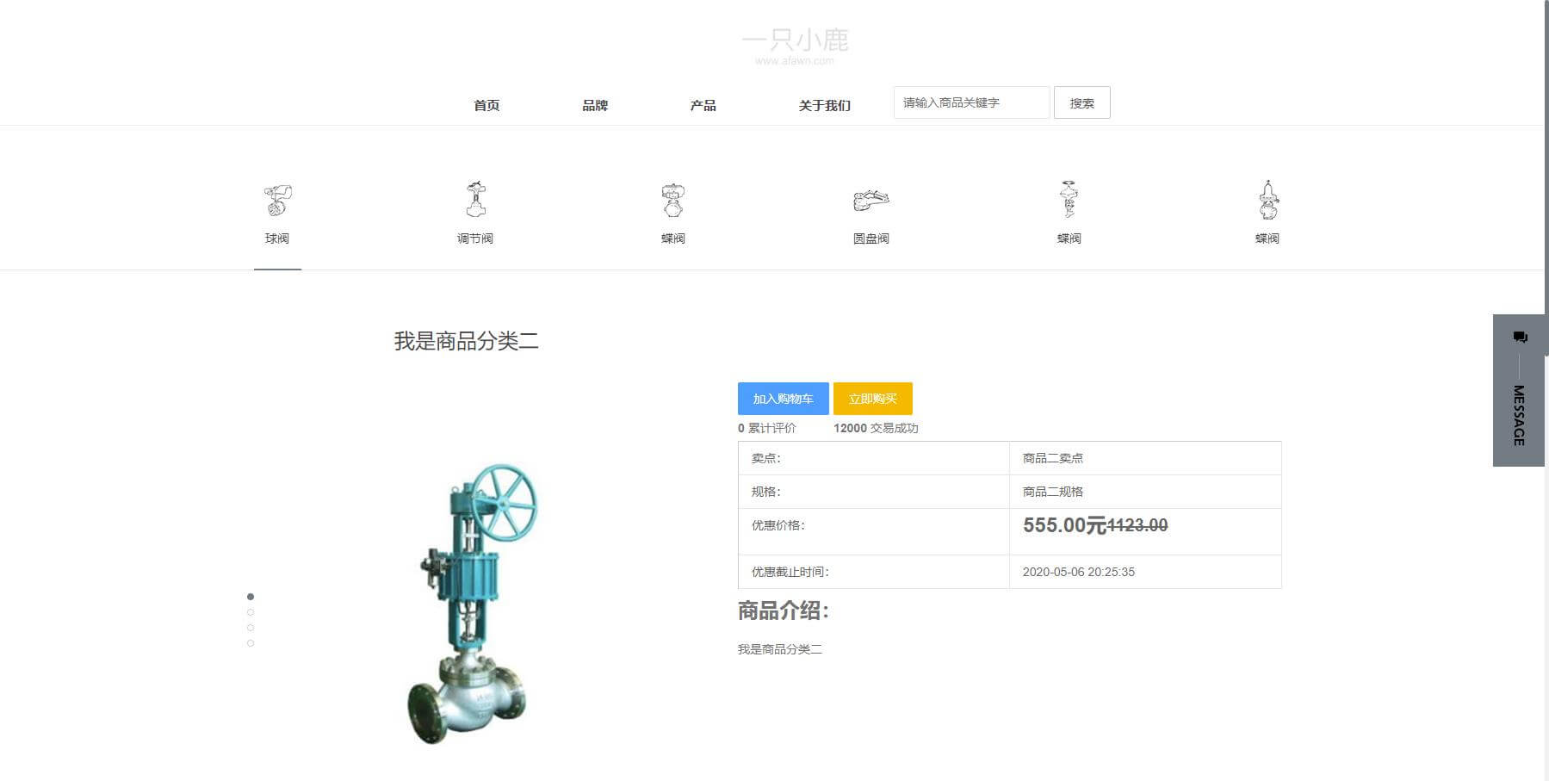Click the chat bubble icon above MESSAGE
Screen dimensions: 1549x781
click(x=1520, y=337)
